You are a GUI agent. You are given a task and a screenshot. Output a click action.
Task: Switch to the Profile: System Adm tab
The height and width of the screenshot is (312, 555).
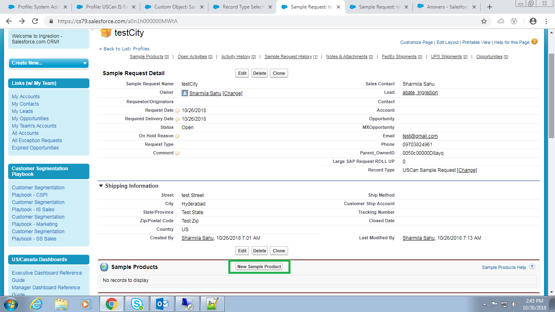(x=37, y=7)
